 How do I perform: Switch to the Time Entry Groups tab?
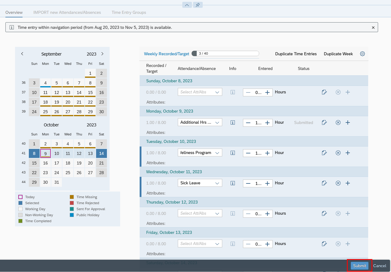[129, 12]
